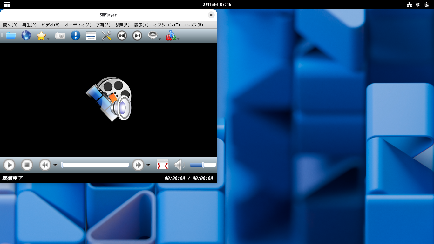Open the playlist toolbar icon

91,36
